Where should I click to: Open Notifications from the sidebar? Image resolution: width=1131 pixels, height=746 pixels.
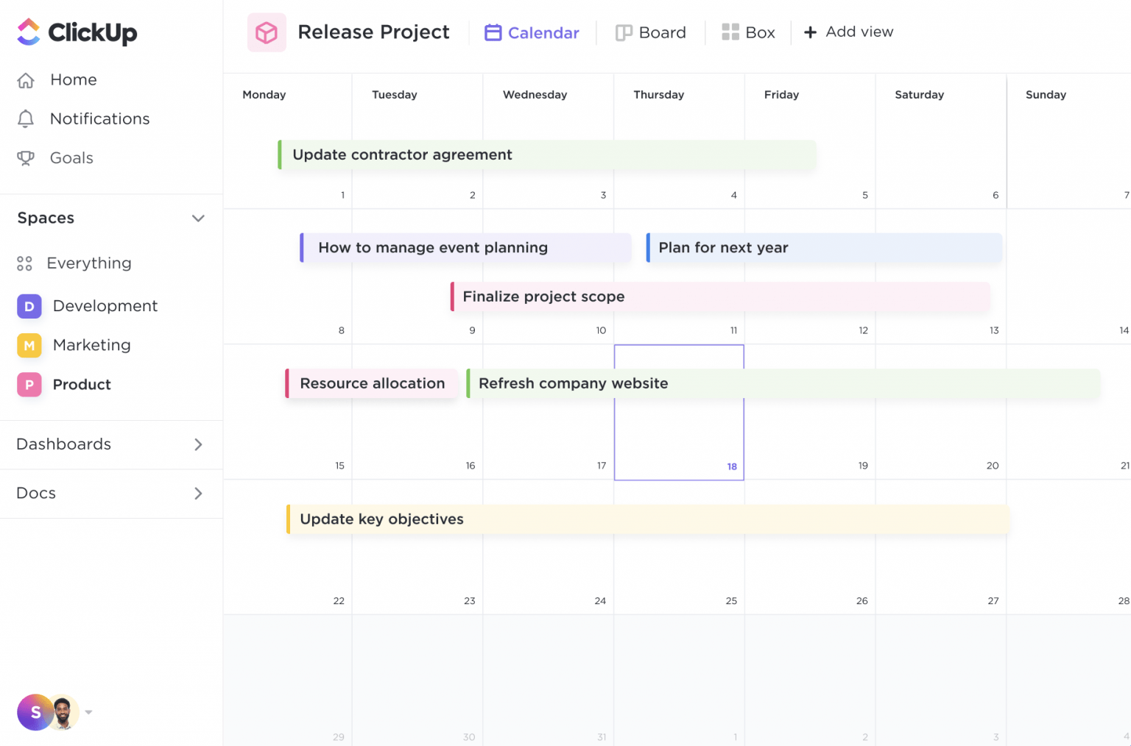(99, 118)
